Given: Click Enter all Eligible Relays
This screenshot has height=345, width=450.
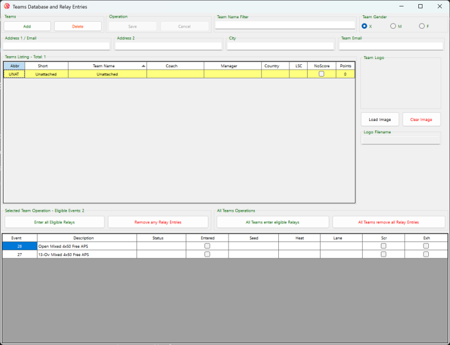Looking at the screenshot, I should 54,222.
